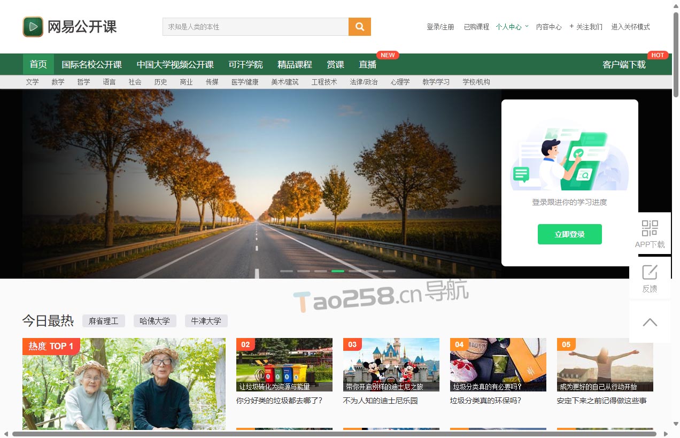Filter by 牛津大学 tag
This screenshot has width=680, height=438.
coord(206,321)
